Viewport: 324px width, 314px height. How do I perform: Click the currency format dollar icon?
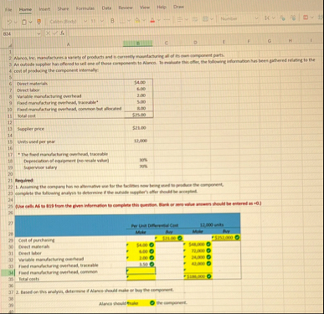tap(267, 18)
